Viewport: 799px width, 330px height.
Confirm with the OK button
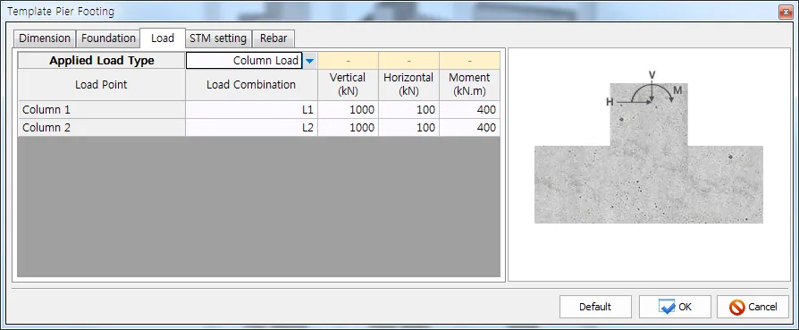(675, 307)
